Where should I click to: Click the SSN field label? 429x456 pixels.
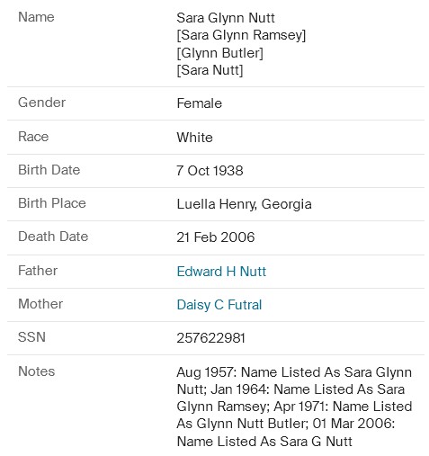31,337
